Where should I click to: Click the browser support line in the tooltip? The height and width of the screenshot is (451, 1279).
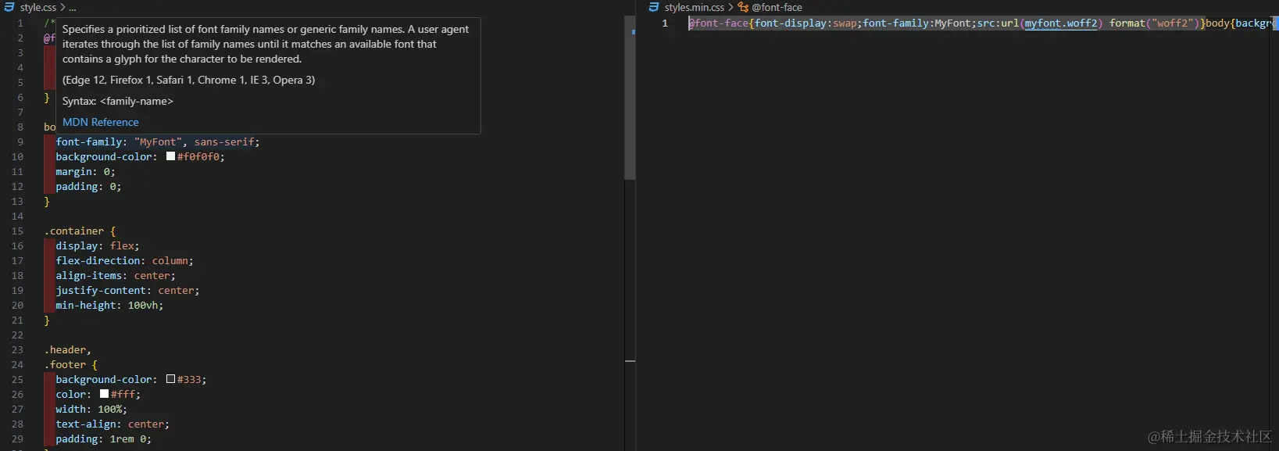(x=189, y=80)
